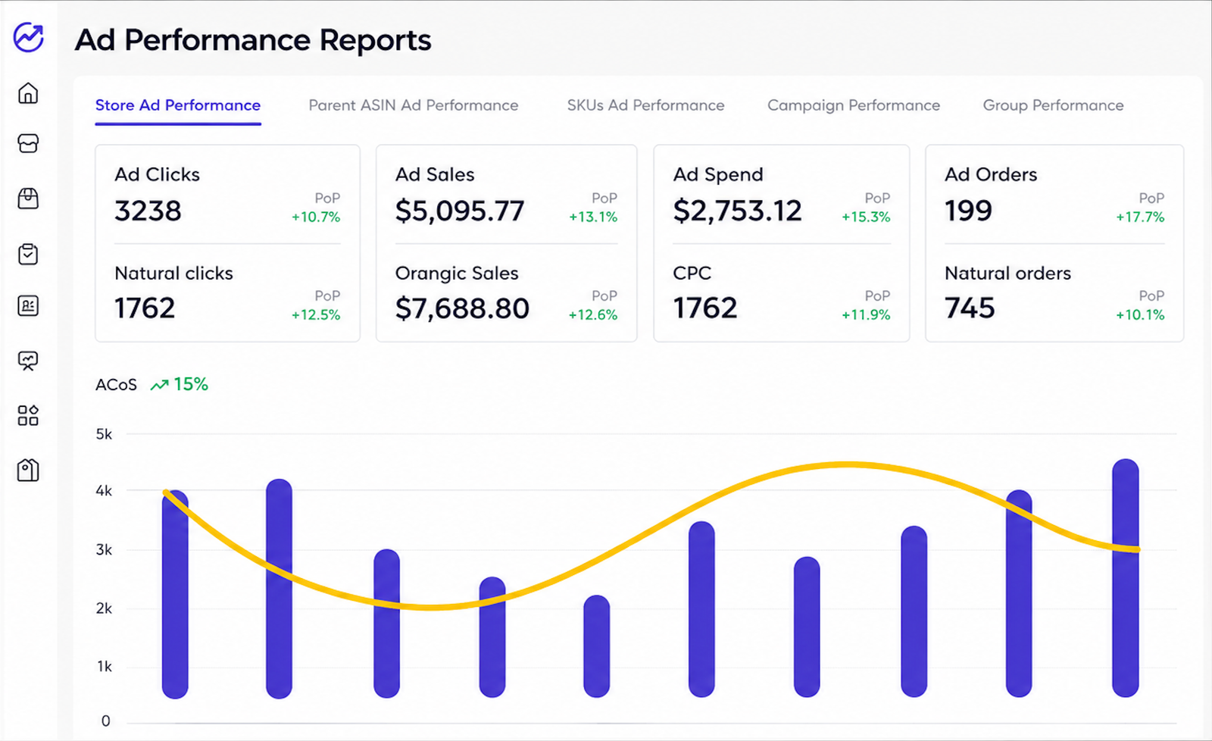This screenshot has width=1212, height=741.
Task: Click the Ad Performance Reports heading
Action: click(253, 40)
